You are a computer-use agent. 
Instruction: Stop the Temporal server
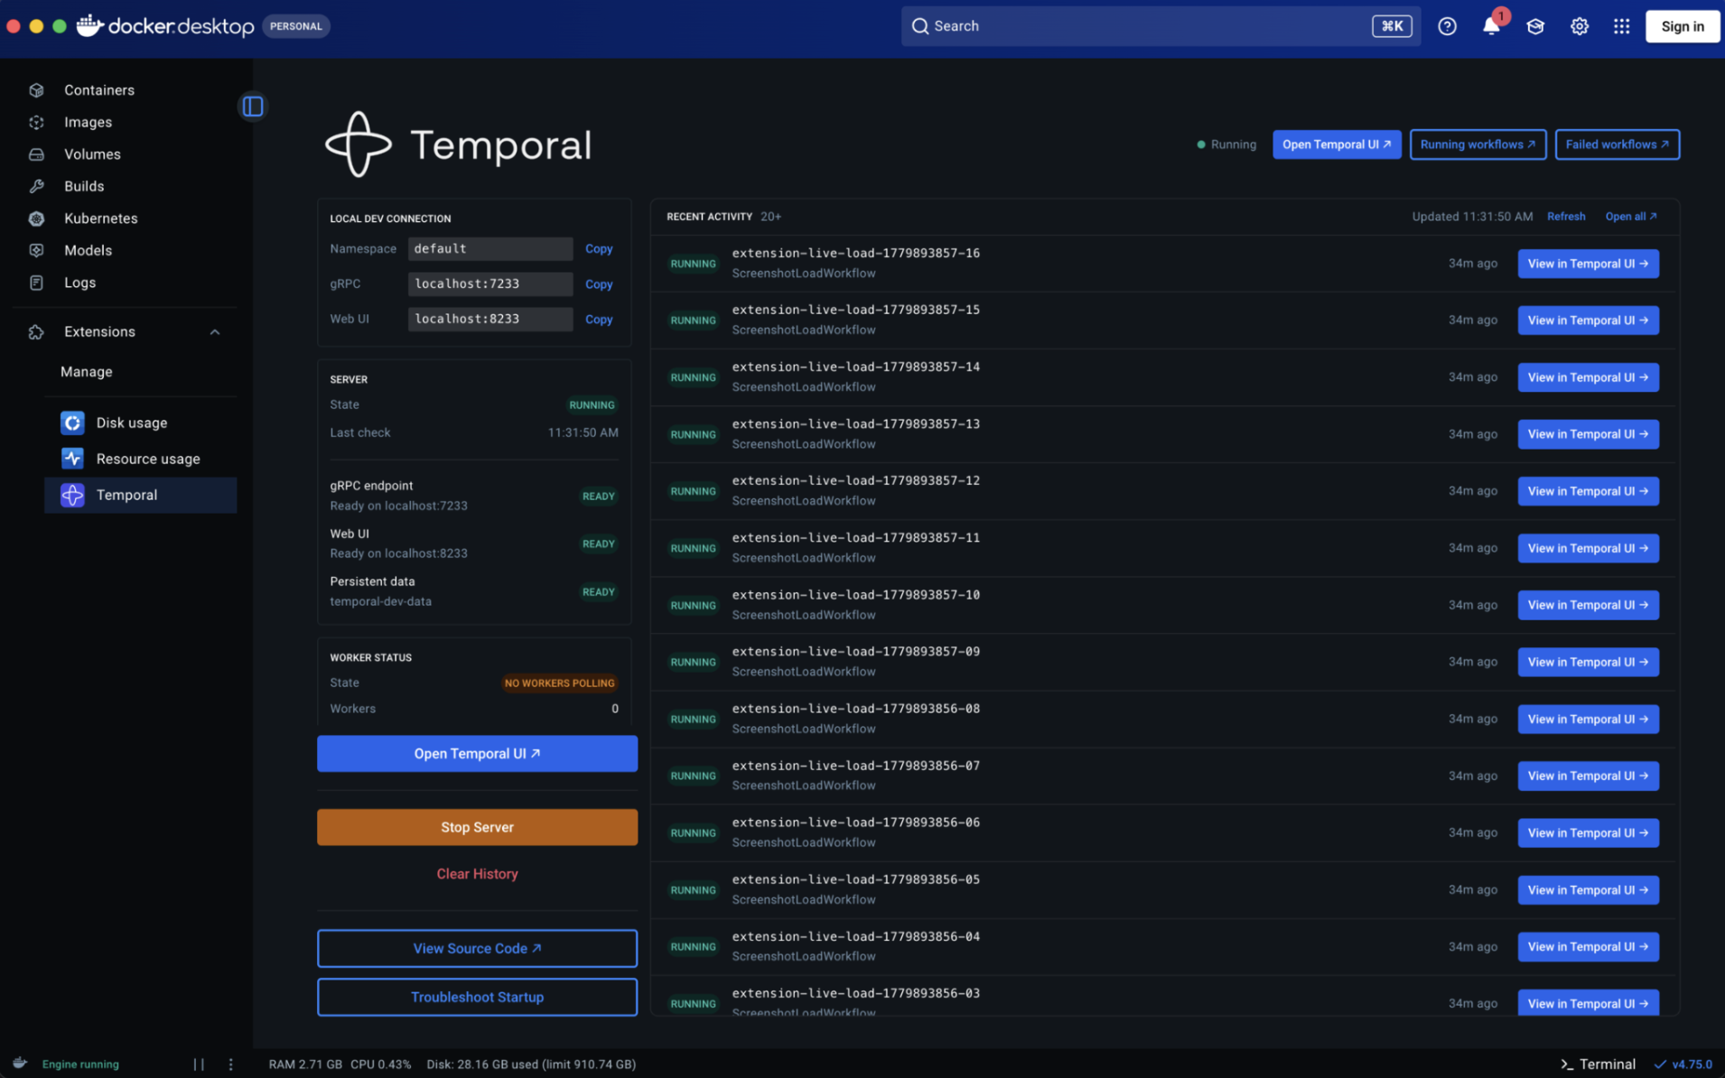click(x=477, y=827)
